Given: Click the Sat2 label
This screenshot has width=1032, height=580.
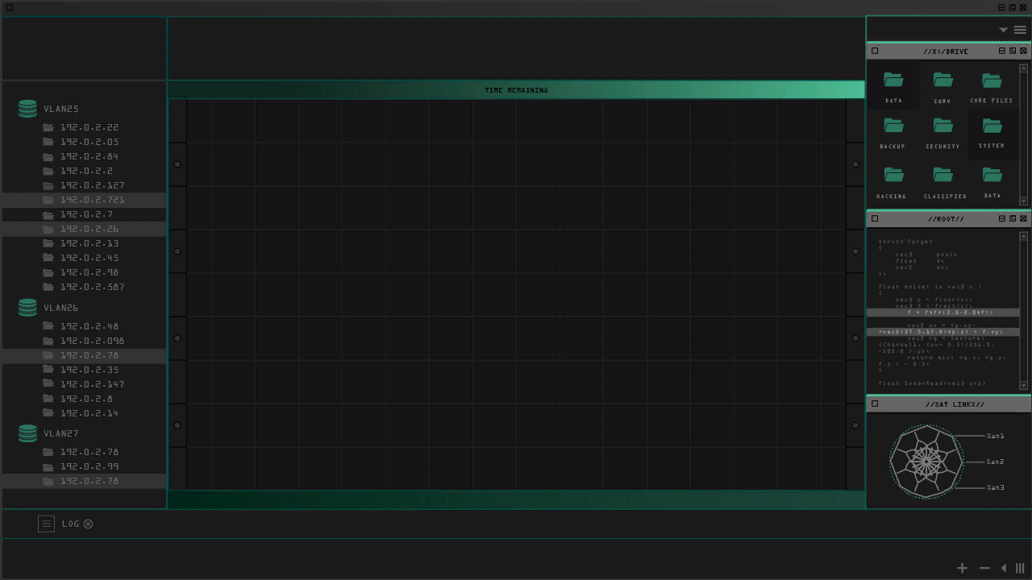Looking at the screenshot, I should [x=996, y=462].
